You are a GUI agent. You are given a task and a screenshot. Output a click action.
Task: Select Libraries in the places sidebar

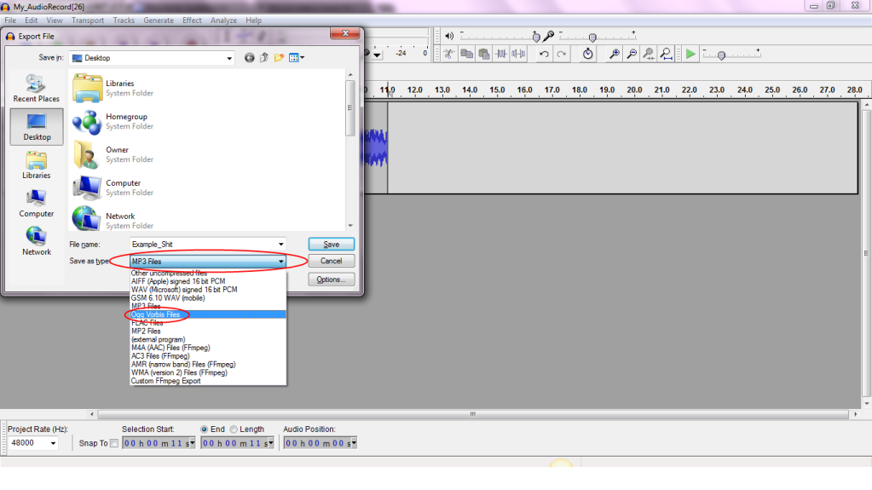point(36,165)
